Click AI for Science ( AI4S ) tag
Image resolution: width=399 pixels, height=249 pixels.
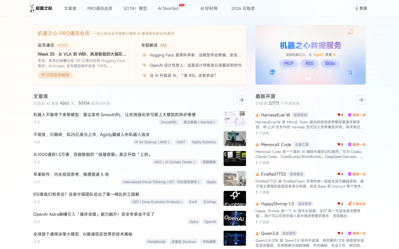152,142
